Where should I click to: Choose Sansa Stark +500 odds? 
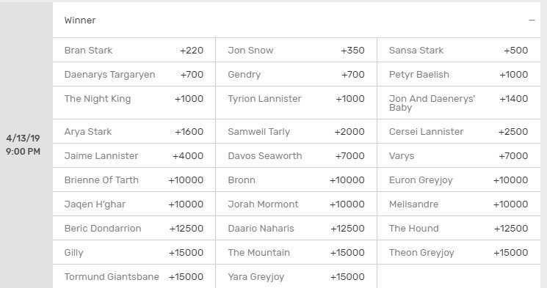[459, 50]
